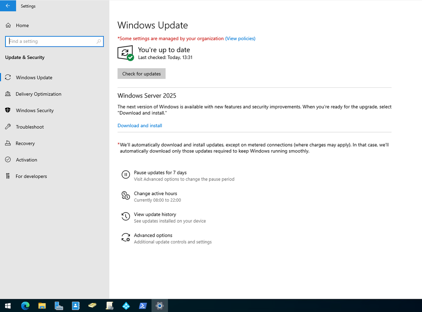Open the blue diamond Azure AD taskbar icon
Image resolution: width=422 pixels, height=312 pixels.
pos(126,306)
